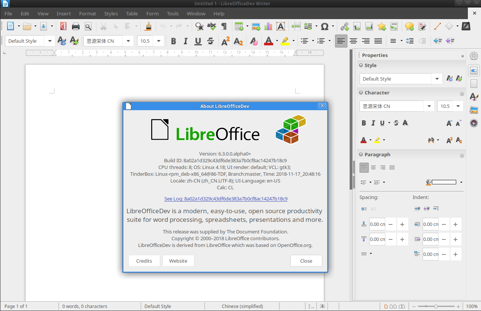The image size is (481, 311).
Task: Click the Insert Text Box icon
Action: click(x=280, y=26)
